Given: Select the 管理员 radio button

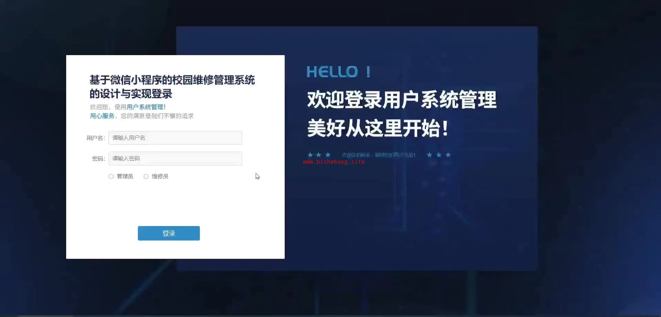Looking at the screenshot, I should [x=111, y=176].
